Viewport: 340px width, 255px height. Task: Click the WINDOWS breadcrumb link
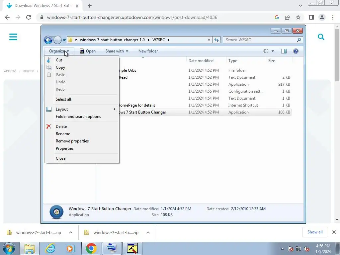pyautogui.click(x=10, y=71)
